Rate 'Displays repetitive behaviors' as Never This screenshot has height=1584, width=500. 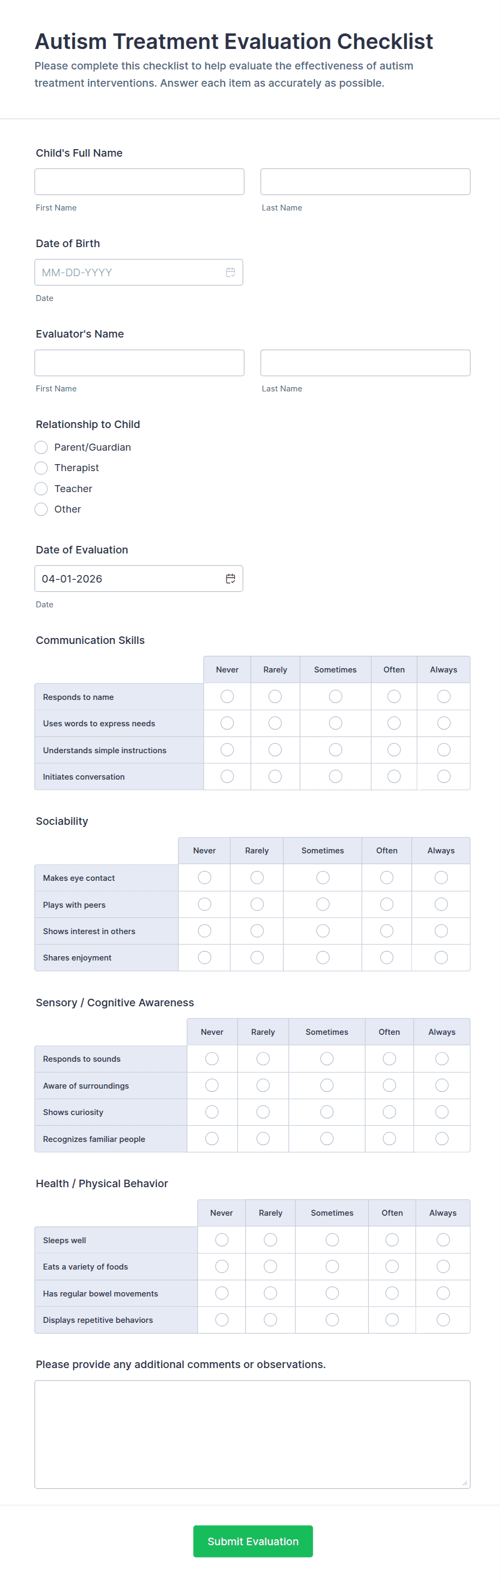pos(222,1320)
